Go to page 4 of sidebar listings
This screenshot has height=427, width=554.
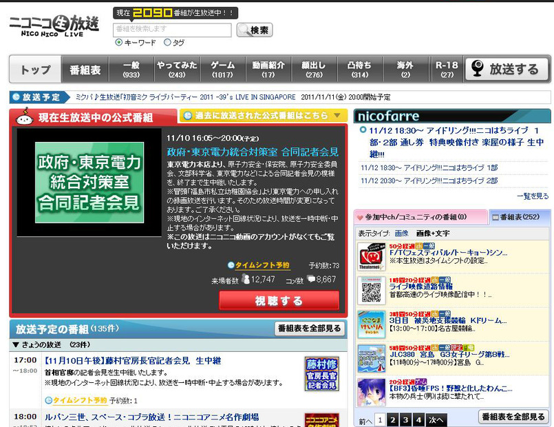click(x=418, y=420)
